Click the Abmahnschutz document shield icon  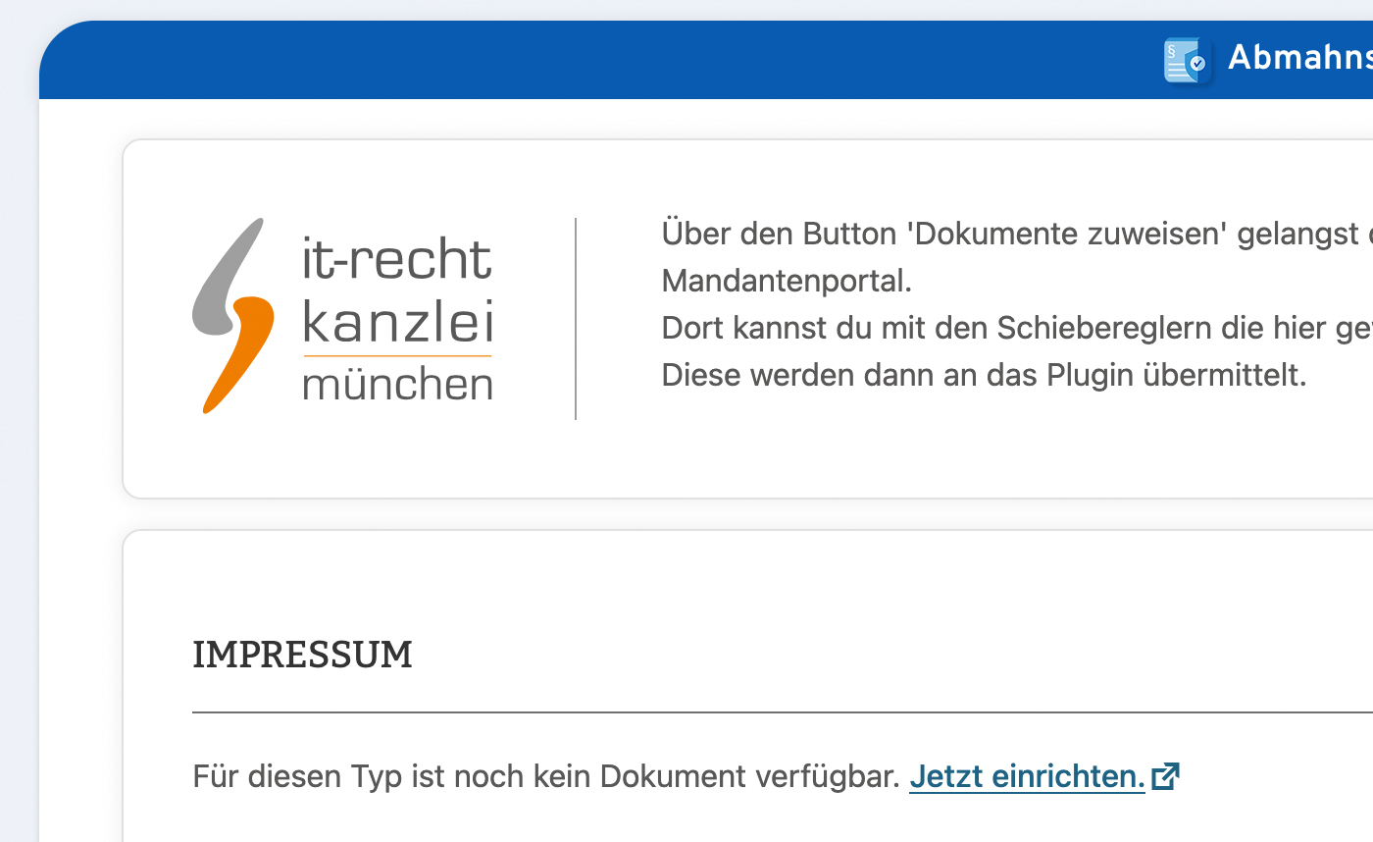[1187, 60]
